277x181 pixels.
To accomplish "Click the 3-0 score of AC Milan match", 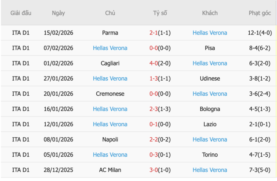I will (x=154, y=170).
